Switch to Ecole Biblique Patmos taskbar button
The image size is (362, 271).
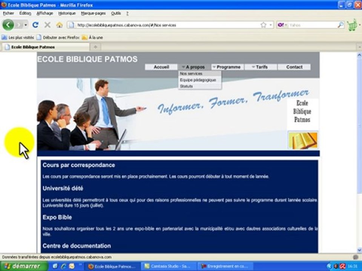tap(112, 266)
